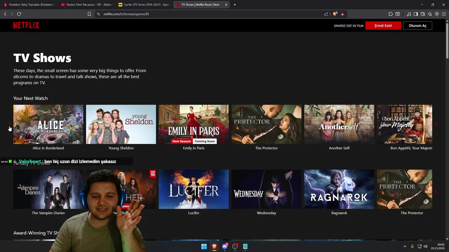This screenshot has height=252, width=449.
Task: Share this page via share icon
Action: (x=326, y=14)
